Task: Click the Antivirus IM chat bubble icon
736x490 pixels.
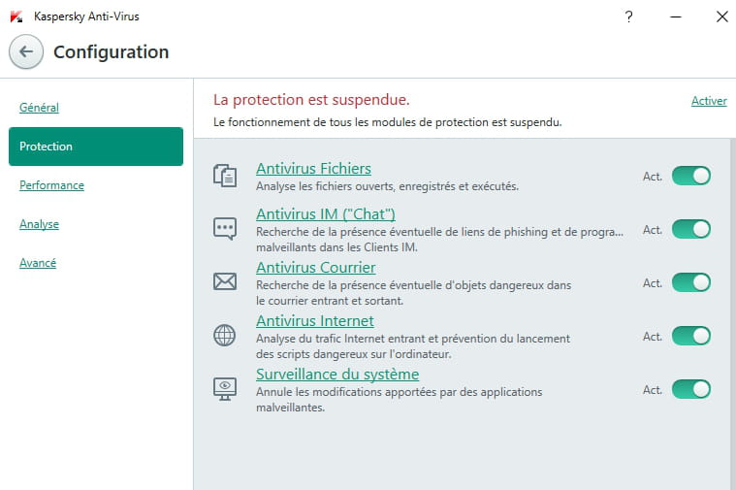Action: click(225, 229)
